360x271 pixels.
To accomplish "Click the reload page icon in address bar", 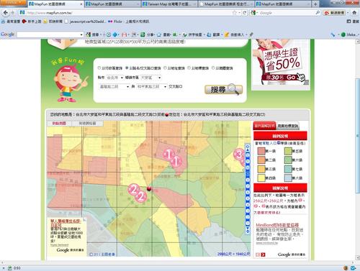I will click(x=245, y=13).
